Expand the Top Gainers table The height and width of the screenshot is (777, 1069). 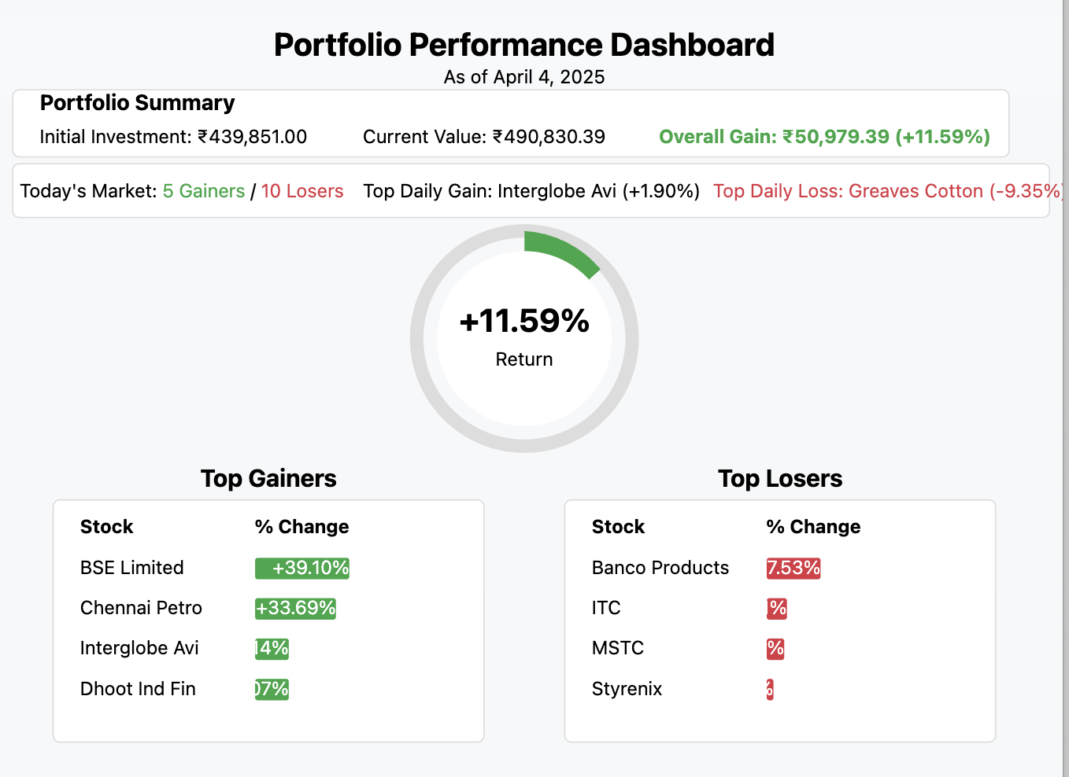268,620
